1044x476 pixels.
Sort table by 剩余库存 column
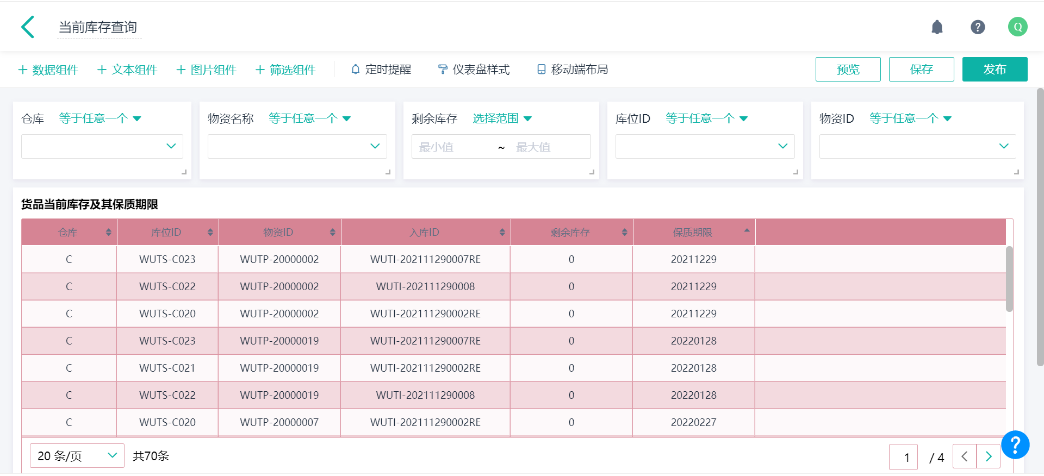point(624,233)
